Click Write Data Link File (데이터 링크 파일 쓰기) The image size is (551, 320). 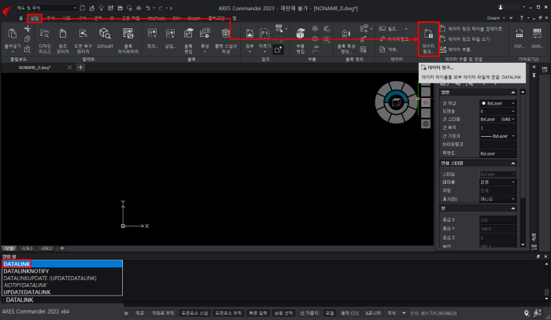pos(464,39)
